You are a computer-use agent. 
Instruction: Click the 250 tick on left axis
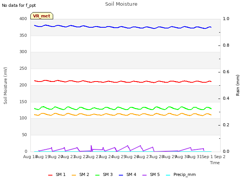[x=23, y=68]
